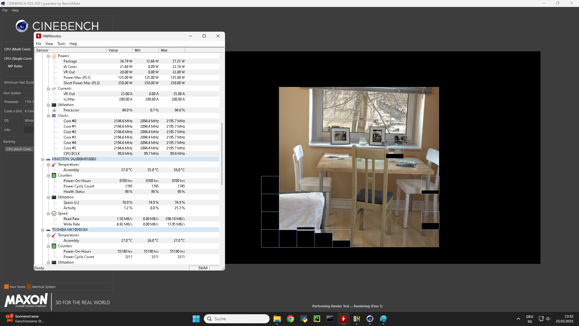Collapse the Clocks tree node
579x326 pixels.
(48, 116)
